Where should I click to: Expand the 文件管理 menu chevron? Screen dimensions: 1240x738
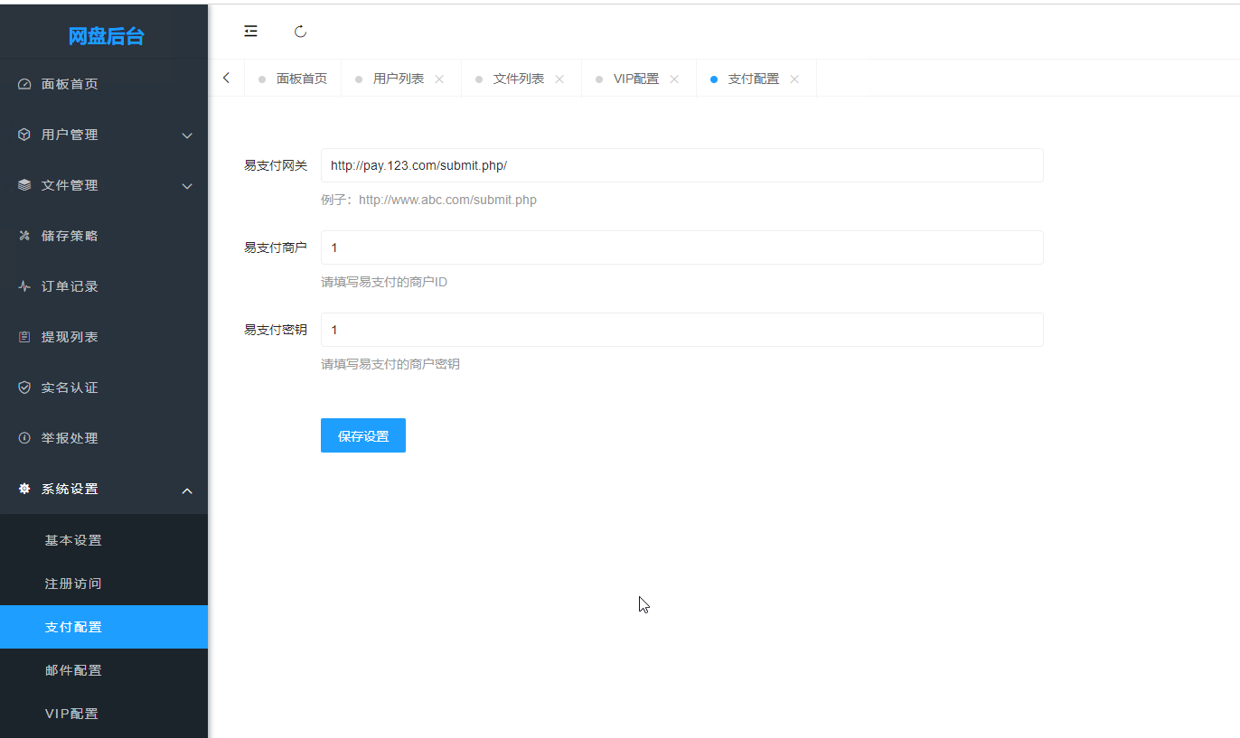point(187,186)
